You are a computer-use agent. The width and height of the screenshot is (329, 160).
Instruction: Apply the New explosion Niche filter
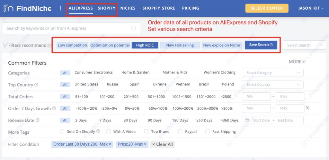pyautogui.click(x=222, y=45)
